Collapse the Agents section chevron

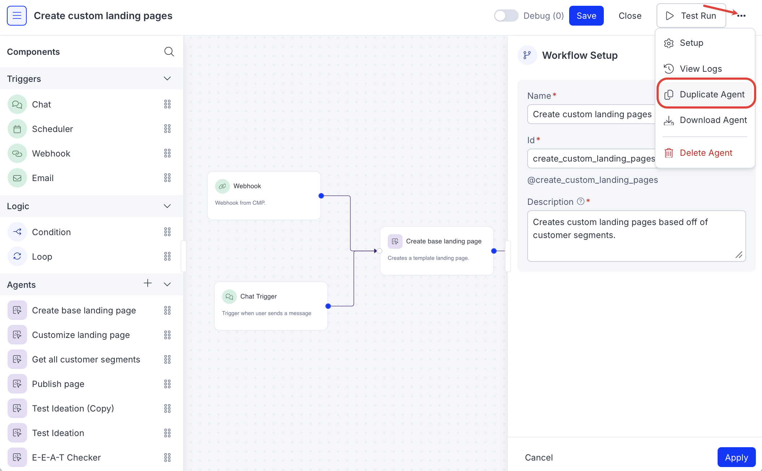167,284
